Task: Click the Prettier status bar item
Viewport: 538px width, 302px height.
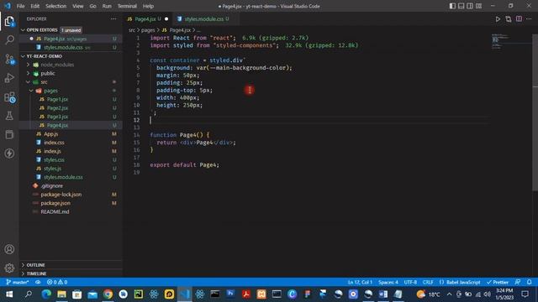Action: [497, 282]
